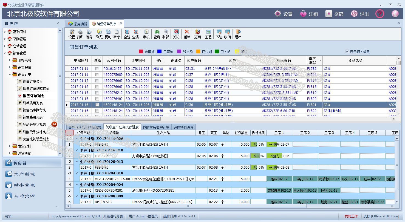Toggle the 显示相关信息 checkbox
Image resolution: width=405 pixels, height=222 pixels.
(347, 51)
